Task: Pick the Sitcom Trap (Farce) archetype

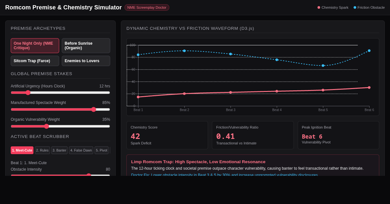Action: pyautogui.click(x=35, y=61)
